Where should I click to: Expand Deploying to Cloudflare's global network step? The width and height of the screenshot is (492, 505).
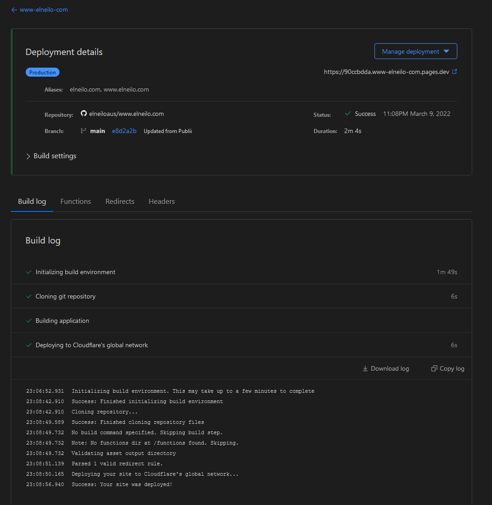tap(92, 345)
